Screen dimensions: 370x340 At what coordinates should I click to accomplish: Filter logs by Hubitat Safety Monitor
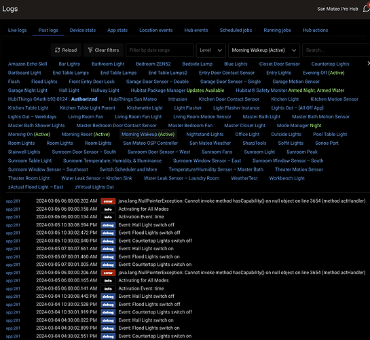pos(290,90)
